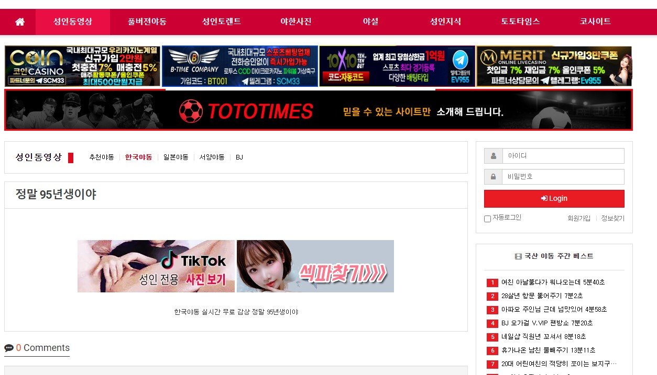657x375 pixels.
Task: Open the 성인지식 menu item
Action: 445,22
